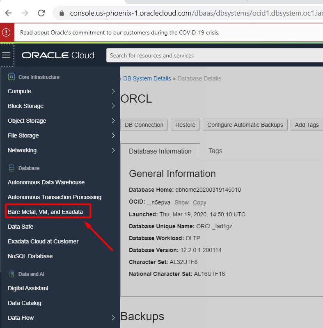Select Bare Metal, VM, and Exadata
The width and height of the screenshot is (323, 328).
(x=45, y=212)
